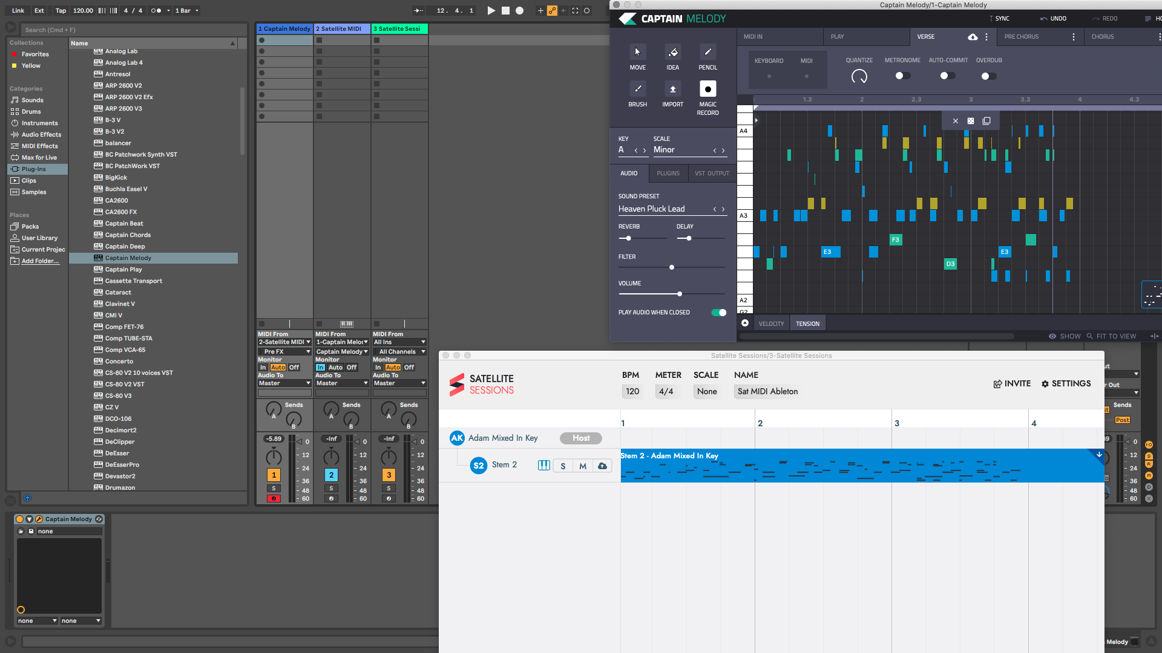The width and height of the screenshot is (1162, 653).
Task: Solo Stem 2 in Satellite Sessions
Action: 563,466
